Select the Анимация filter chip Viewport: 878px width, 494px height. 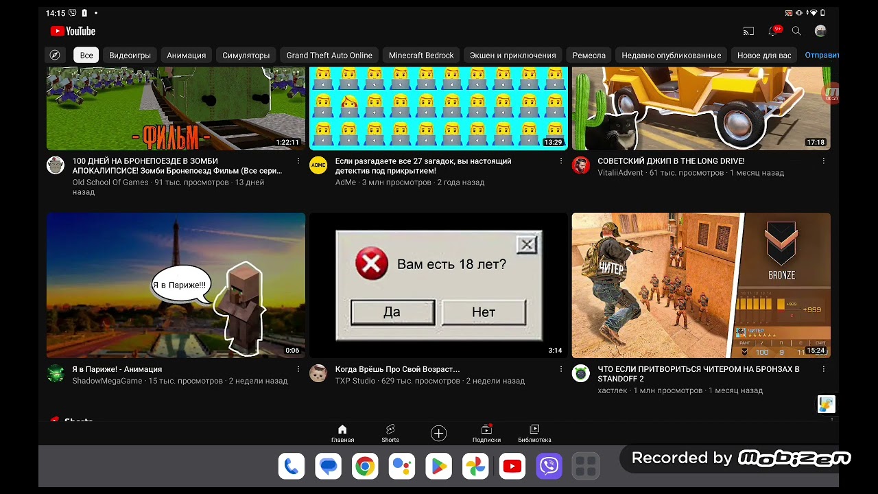187,55
